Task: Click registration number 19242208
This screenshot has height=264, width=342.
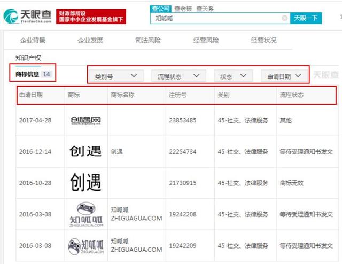Action: 183,214
